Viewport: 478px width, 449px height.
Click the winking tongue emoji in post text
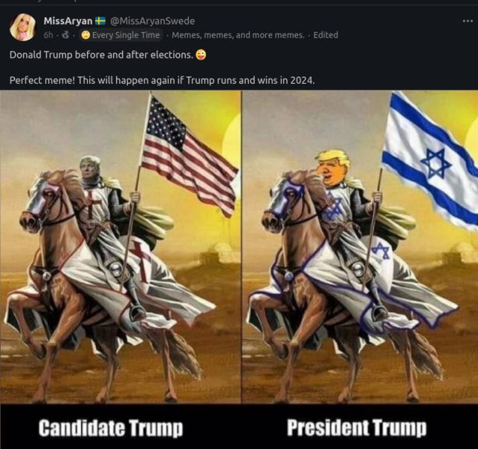pyautogui.click(x=201, y=55)
